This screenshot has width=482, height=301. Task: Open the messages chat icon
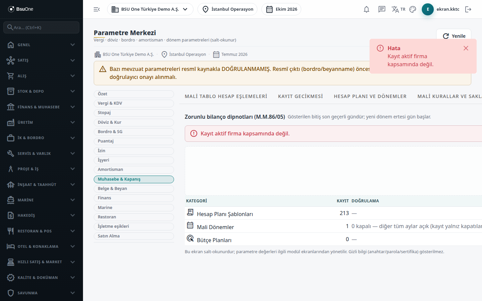pyautogui.click(x=382, y=9)
